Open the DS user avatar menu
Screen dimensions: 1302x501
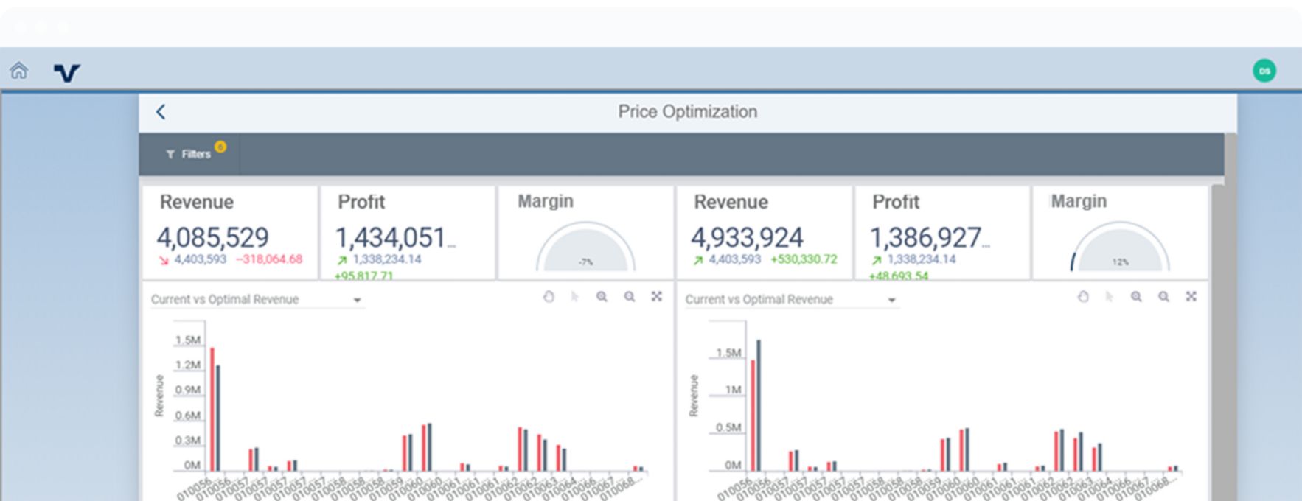(1264, 71)
